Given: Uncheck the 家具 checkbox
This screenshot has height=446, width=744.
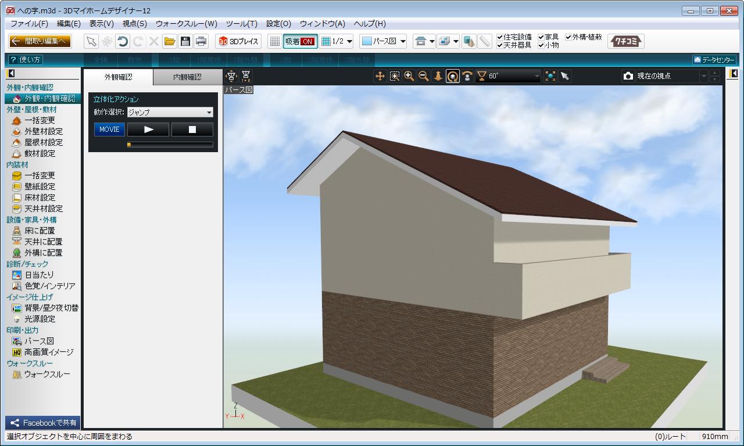Looking at the screenshot, I should (541, 37).
